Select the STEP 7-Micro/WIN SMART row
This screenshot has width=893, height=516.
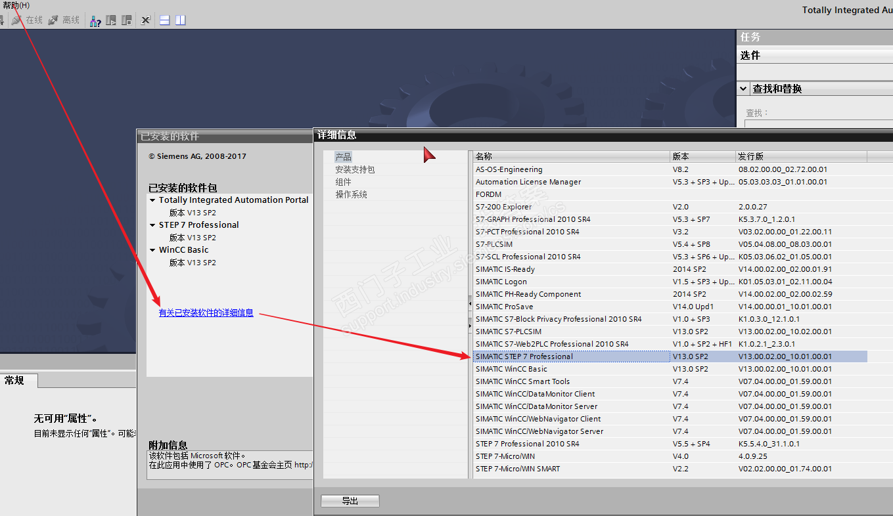coord(670,469)
